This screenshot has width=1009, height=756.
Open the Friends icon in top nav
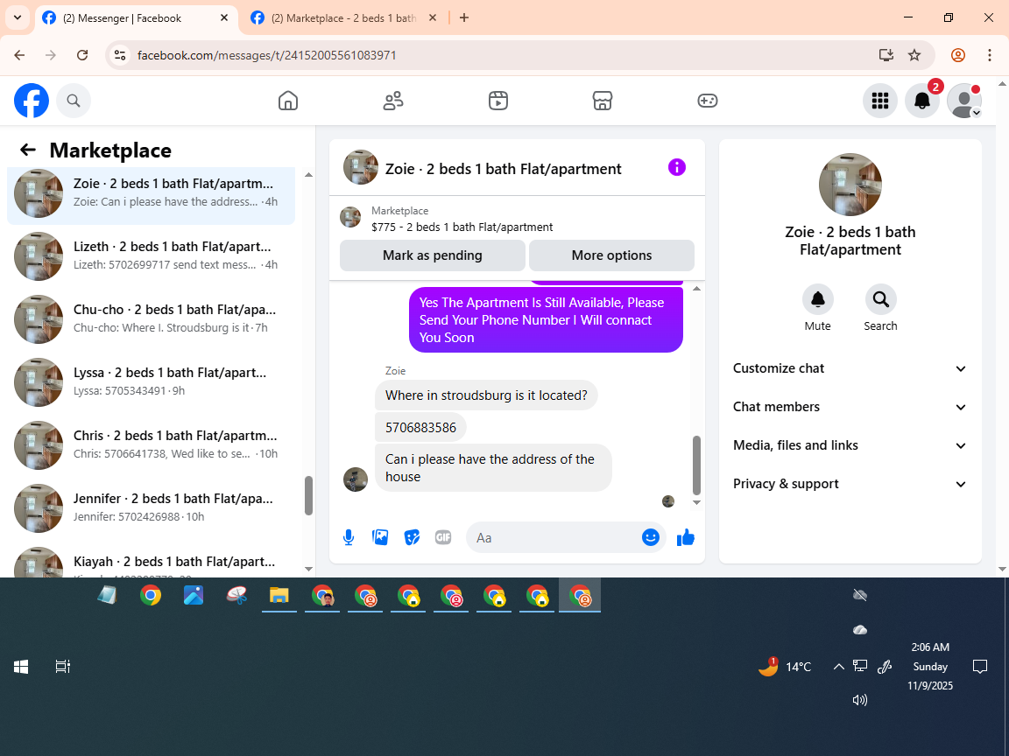point(393,101)
